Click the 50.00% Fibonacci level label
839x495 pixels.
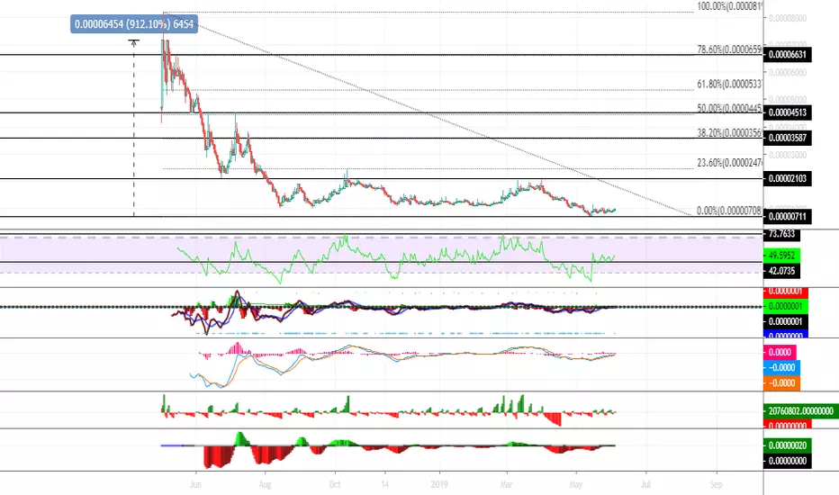click(729, 109)
